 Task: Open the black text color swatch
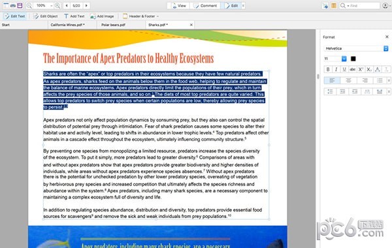point(353,59)
